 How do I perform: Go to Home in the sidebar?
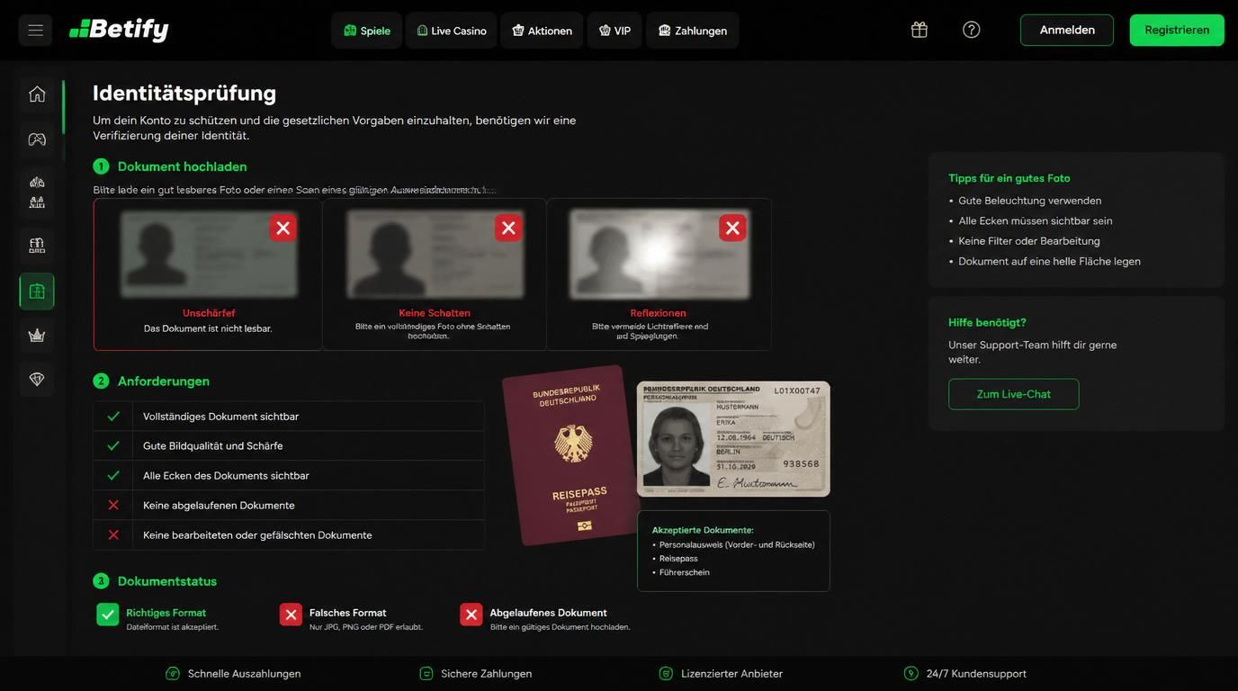pyautogui.click(x=37, y=94)
